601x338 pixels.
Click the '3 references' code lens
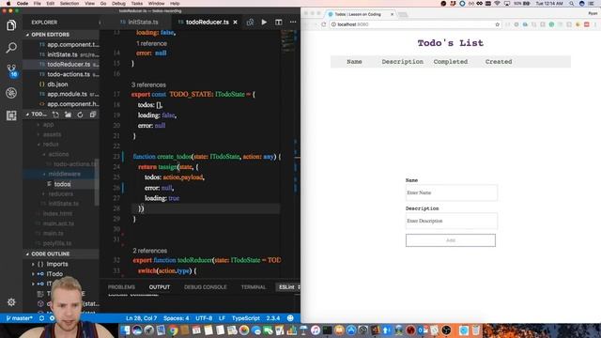(x=148, y=85)
